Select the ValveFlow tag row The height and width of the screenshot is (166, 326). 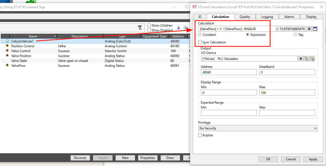coord(18,65)
